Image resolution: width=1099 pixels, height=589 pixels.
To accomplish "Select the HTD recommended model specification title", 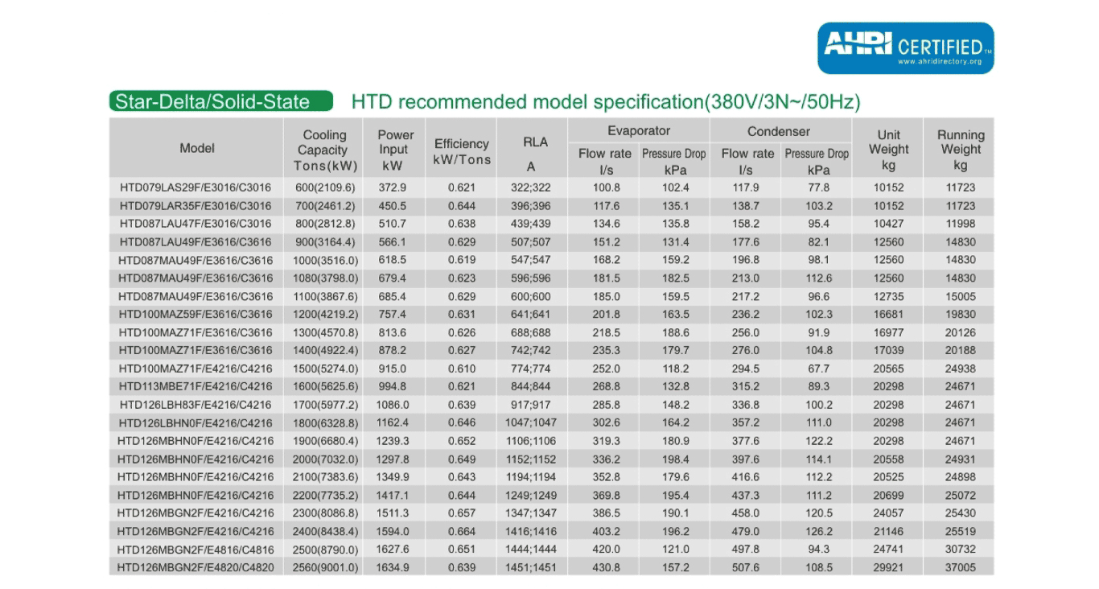I will tap(605, 102).
